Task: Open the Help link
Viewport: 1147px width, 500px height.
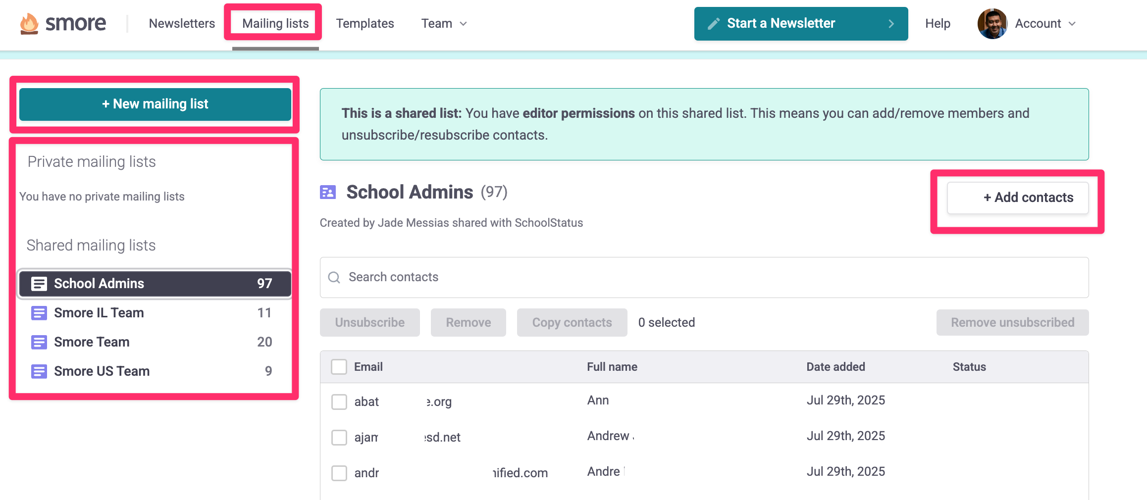Action: coord(938,24)
